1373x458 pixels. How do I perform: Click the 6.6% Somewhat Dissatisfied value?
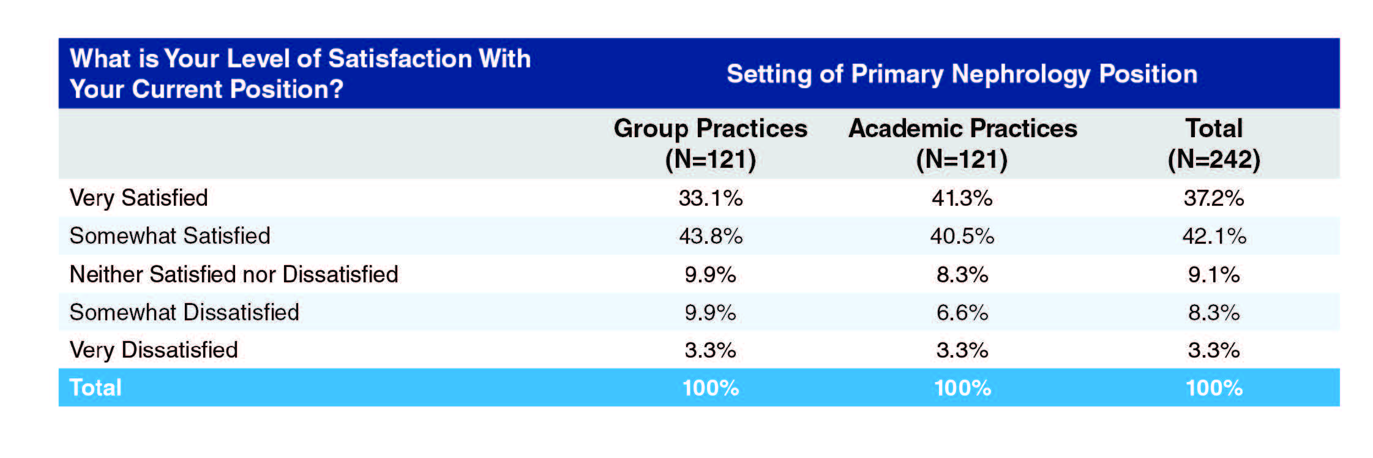point(962,313)
